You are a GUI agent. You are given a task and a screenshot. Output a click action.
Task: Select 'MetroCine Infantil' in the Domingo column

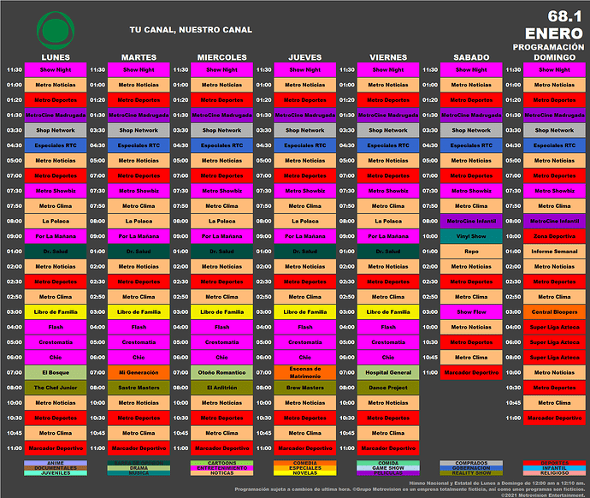tap(555, 222)
